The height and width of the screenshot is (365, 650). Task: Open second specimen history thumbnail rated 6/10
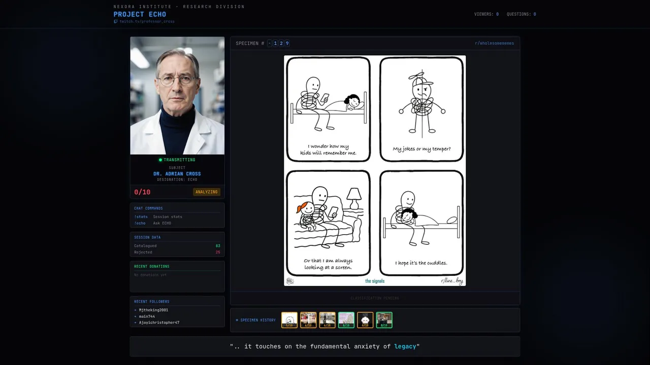pos(308,320)
